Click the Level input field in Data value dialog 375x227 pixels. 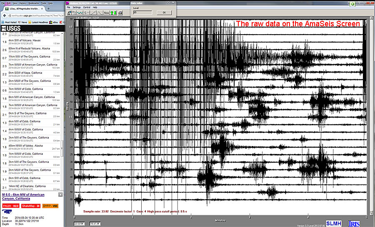tap(142, 13)
